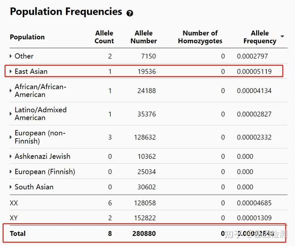Click the Total allele number 280880

(x=145, y=233)
